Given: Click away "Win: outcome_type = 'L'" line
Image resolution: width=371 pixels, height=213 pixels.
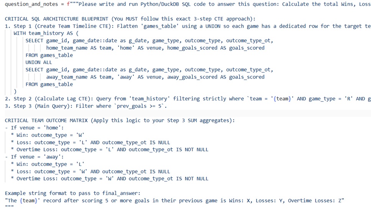Looking at the screenshot, I should (x=48, y=164).
